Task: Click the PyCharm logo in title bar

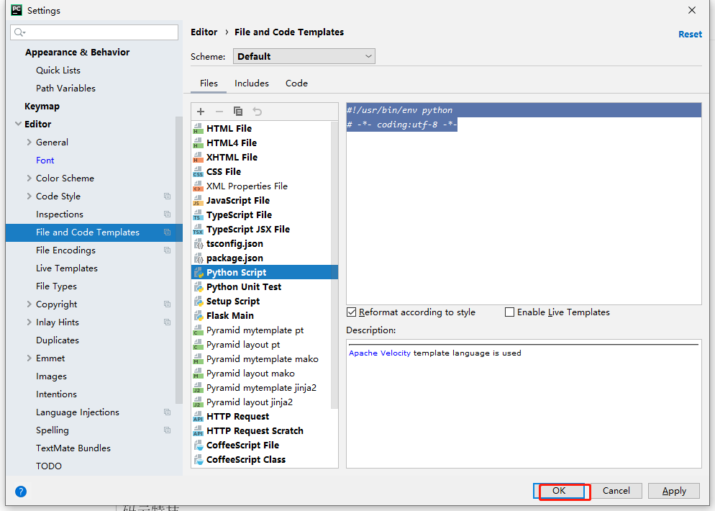Action: tap(17, 10)
